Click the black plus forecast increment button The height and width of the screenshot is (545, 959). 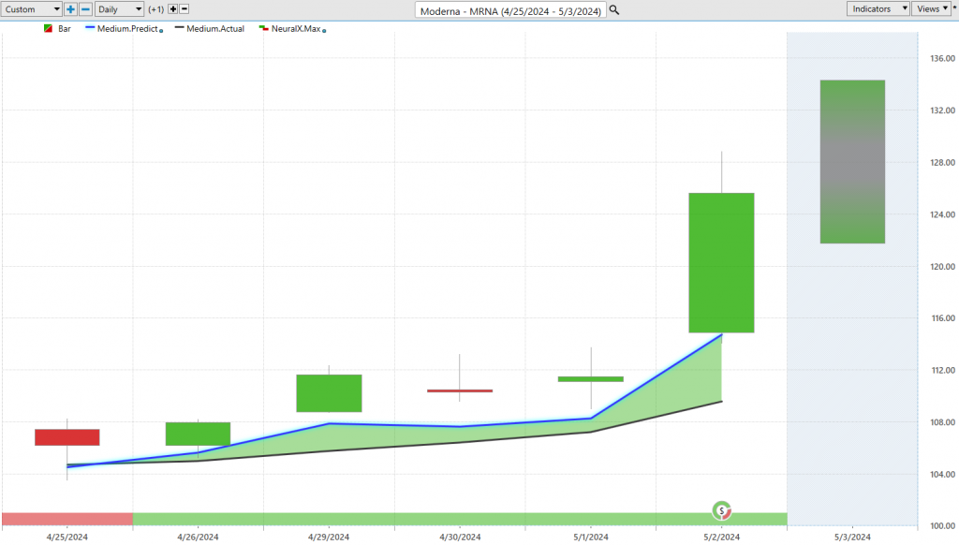[173, 9]
